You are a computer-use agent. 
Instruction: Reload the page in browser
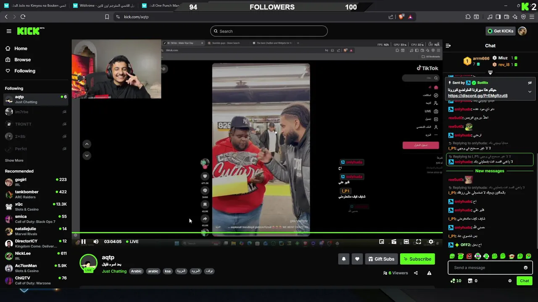pos(23,17)
